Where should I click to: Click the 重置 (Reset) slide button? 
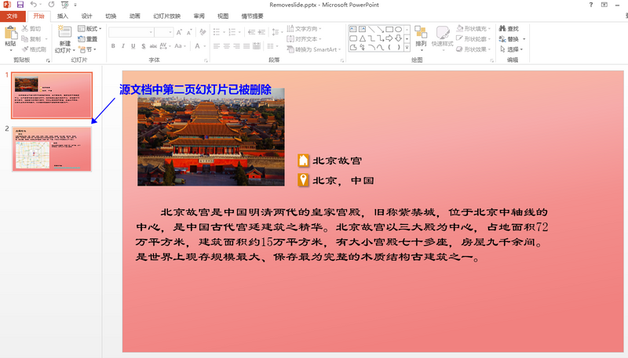pos(88,39)
